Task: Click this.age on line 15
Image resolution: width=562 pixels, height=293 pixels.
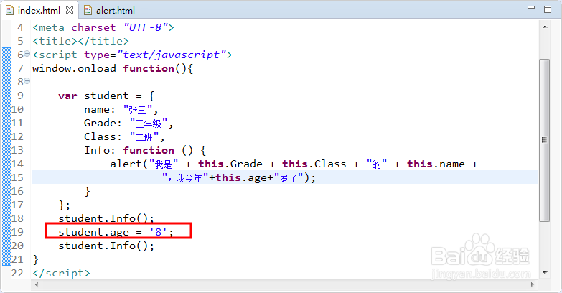Action: (x=241, y=178)
